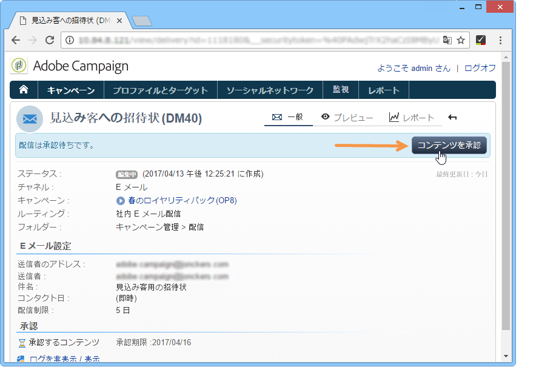The width and height of the screenshot is (536, 378).
Task: Switch to the レポート tab with chart icon
Action: (412, 117)
